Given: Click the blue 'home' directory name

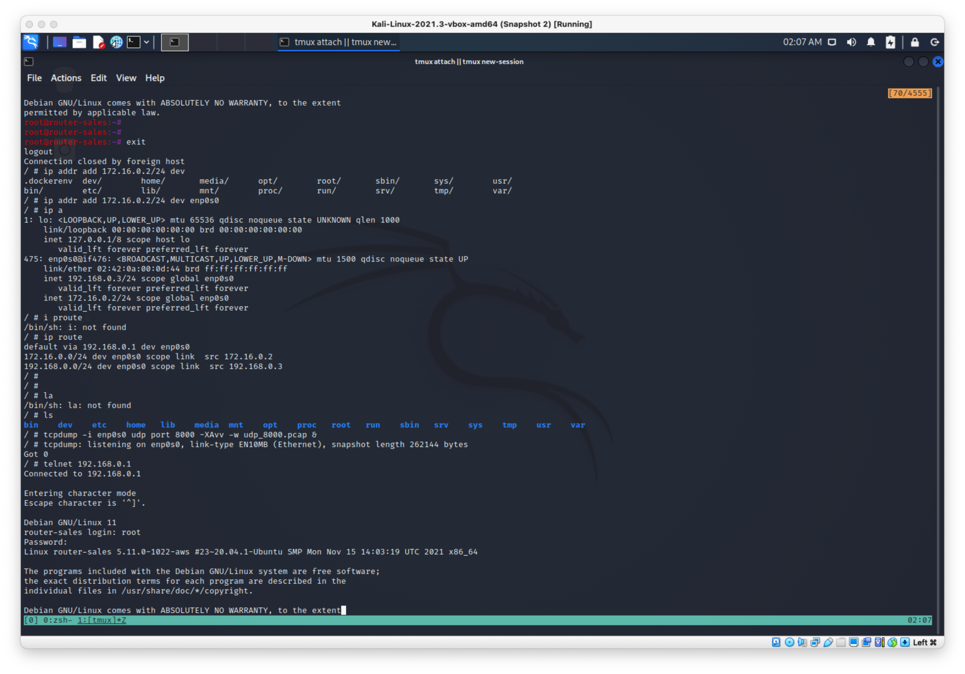Looking at the screenshot, I should tap(136, 425).
